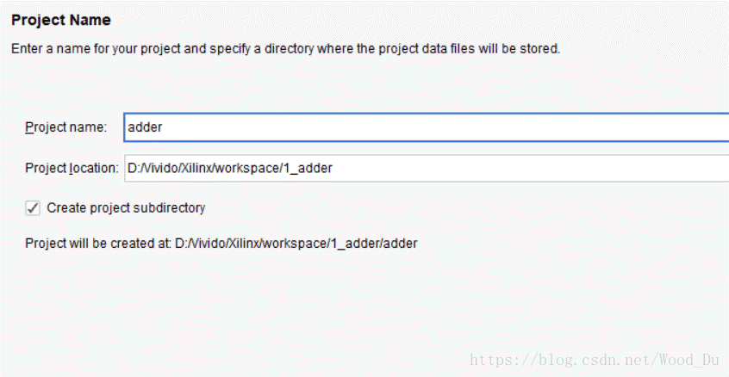The width and height of the screenshot is (729, 377).
Task: Click the Create project subdirectory label text
Action: (x=126, y=207)
